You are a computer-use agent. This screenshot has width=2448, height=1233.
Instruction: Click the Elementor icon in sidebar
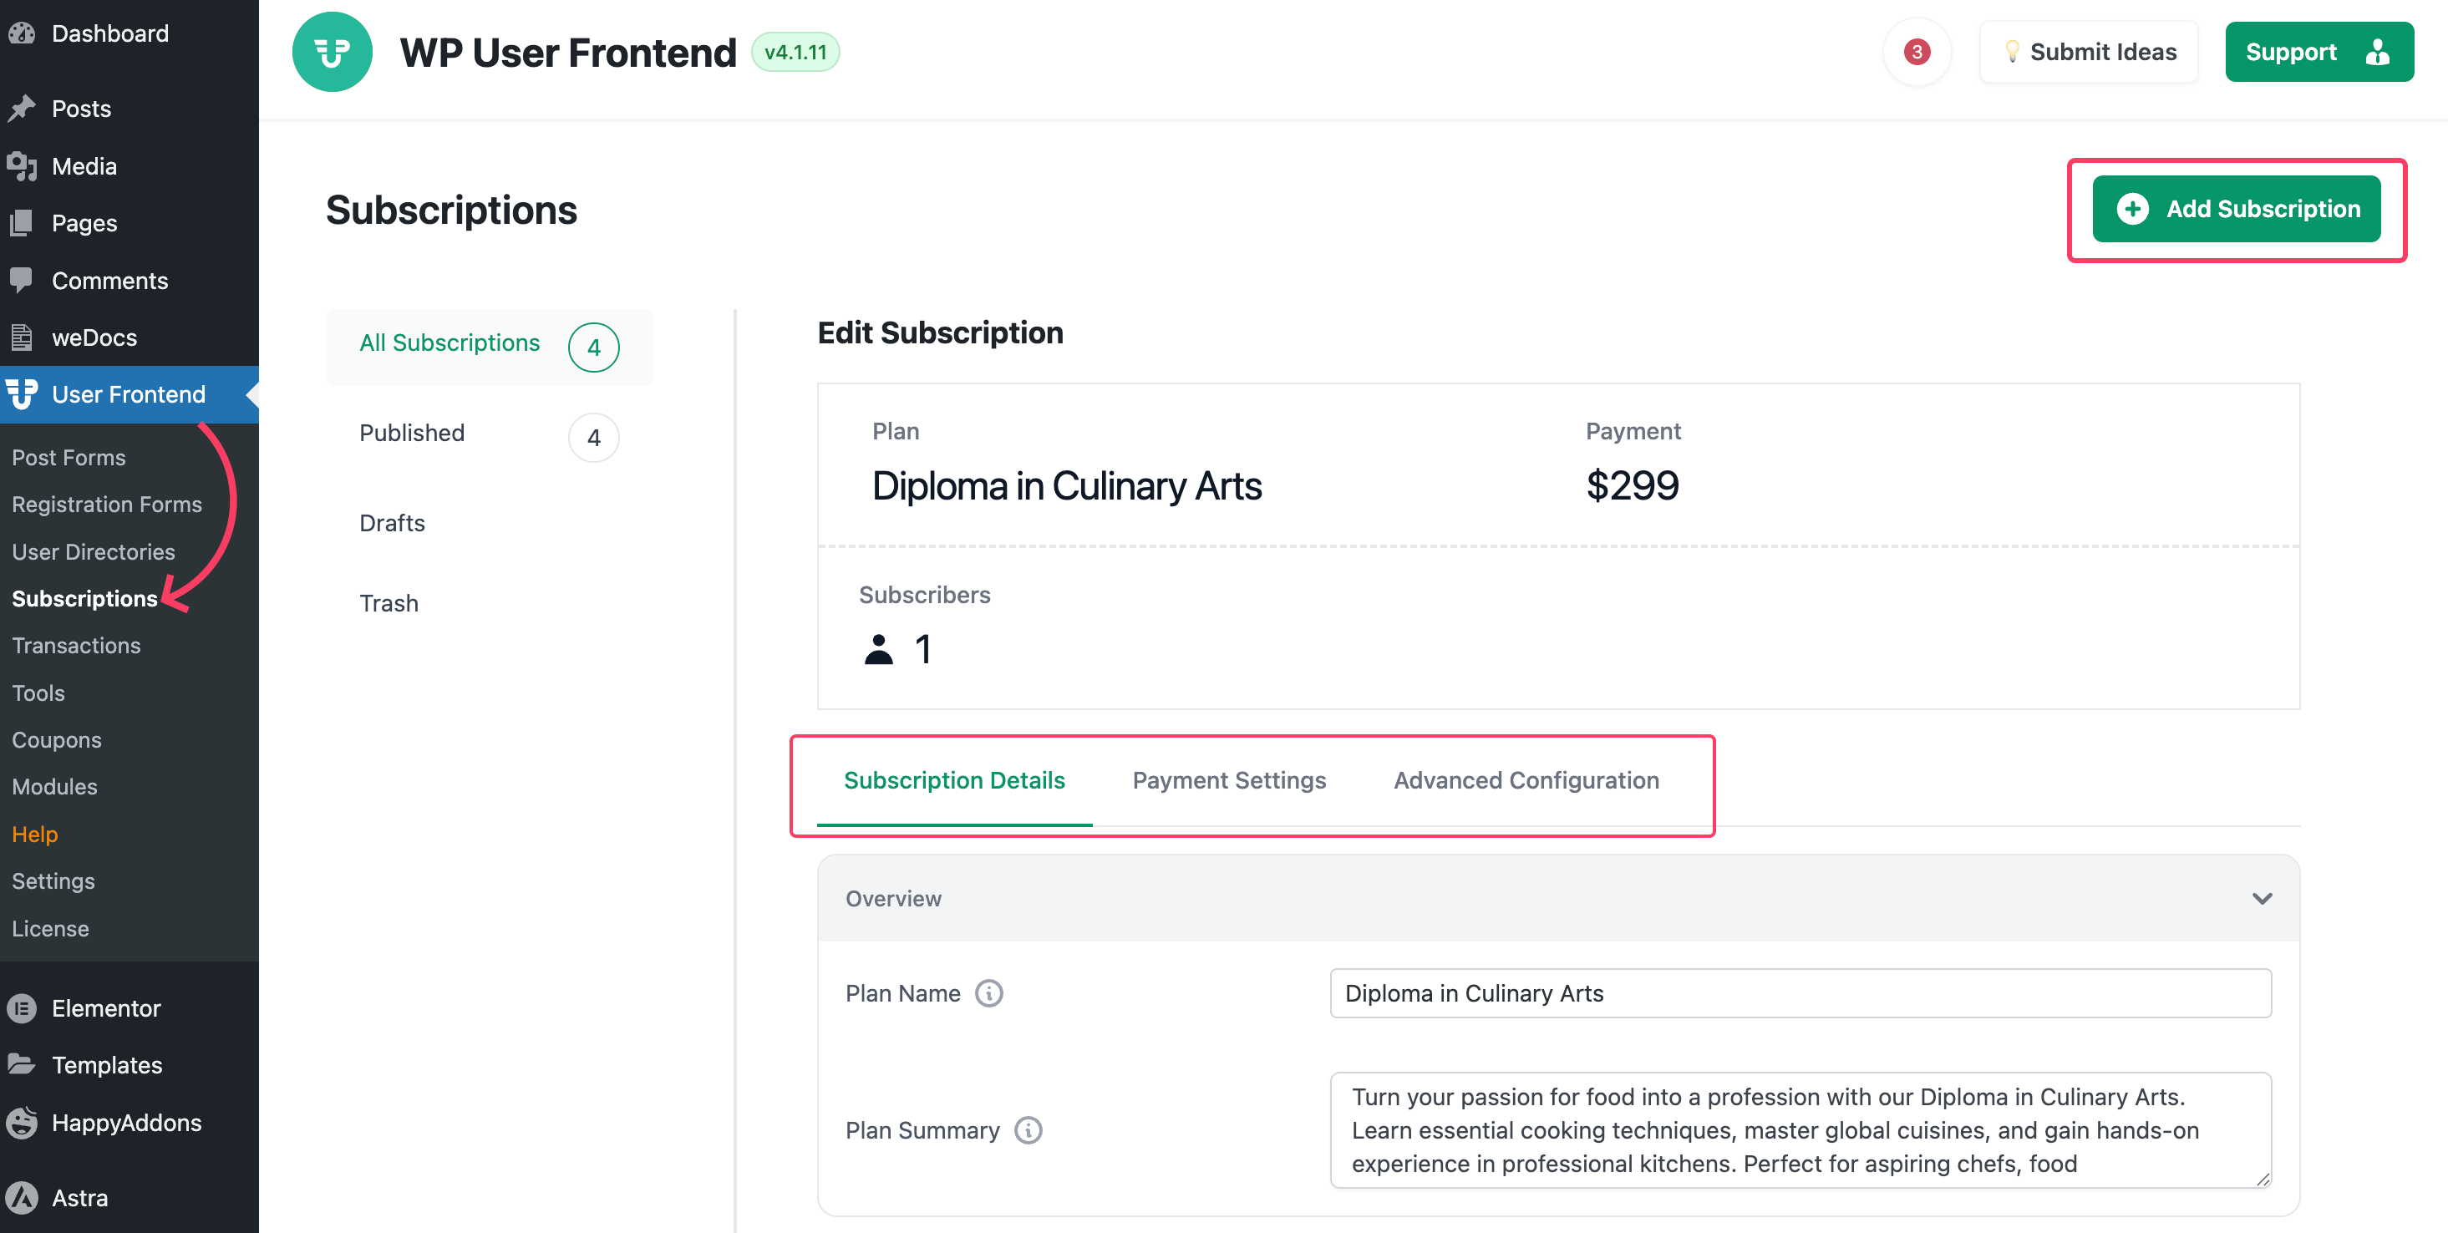[22, 1007]
